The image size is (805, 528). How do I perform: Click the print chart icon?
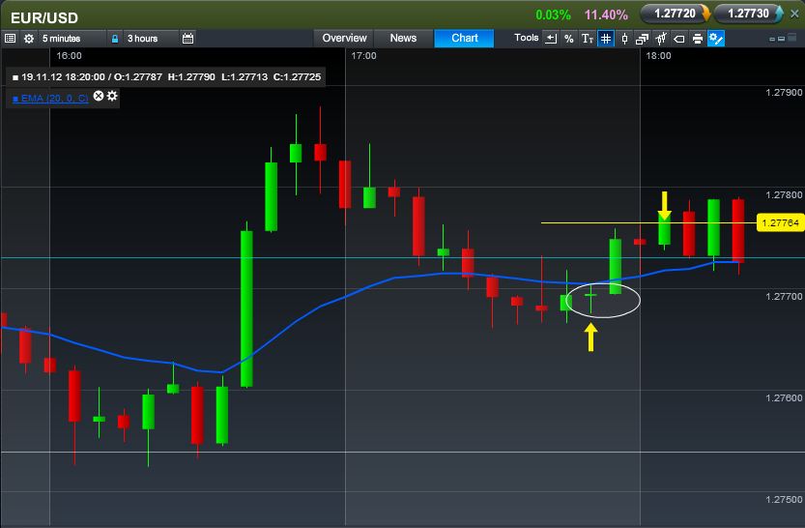[698, 39]
